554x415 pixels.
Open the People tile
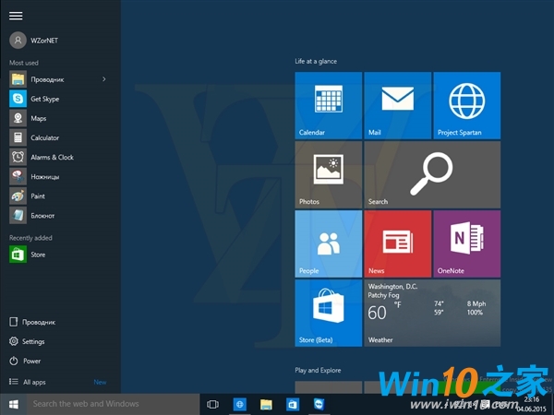(x=329, y=243)
